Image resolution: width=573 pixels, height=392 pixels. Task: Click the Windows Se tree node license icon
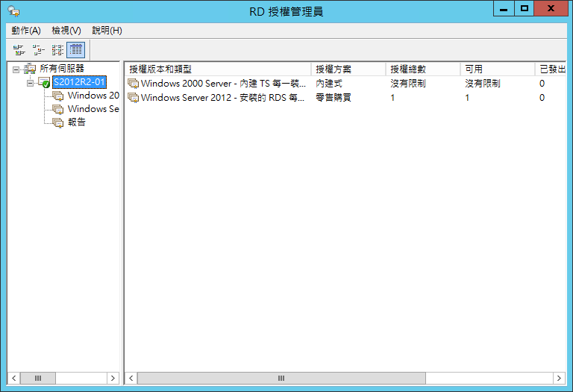(57, 109)
